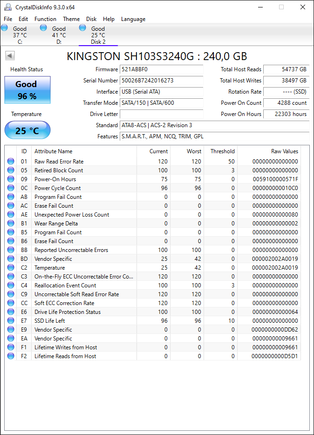The image size is (314, 435).
Task: Select the E9 Vendor Specific row
Action: 153,330
